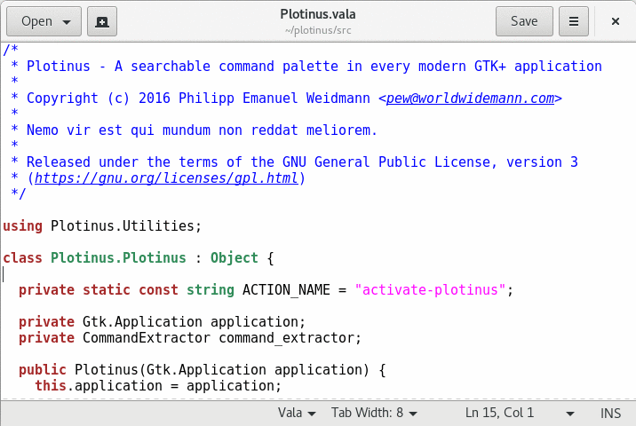Click 'this.application = application;' line
636x426 pixels.
pyautogui.click(x=158, y=386)
